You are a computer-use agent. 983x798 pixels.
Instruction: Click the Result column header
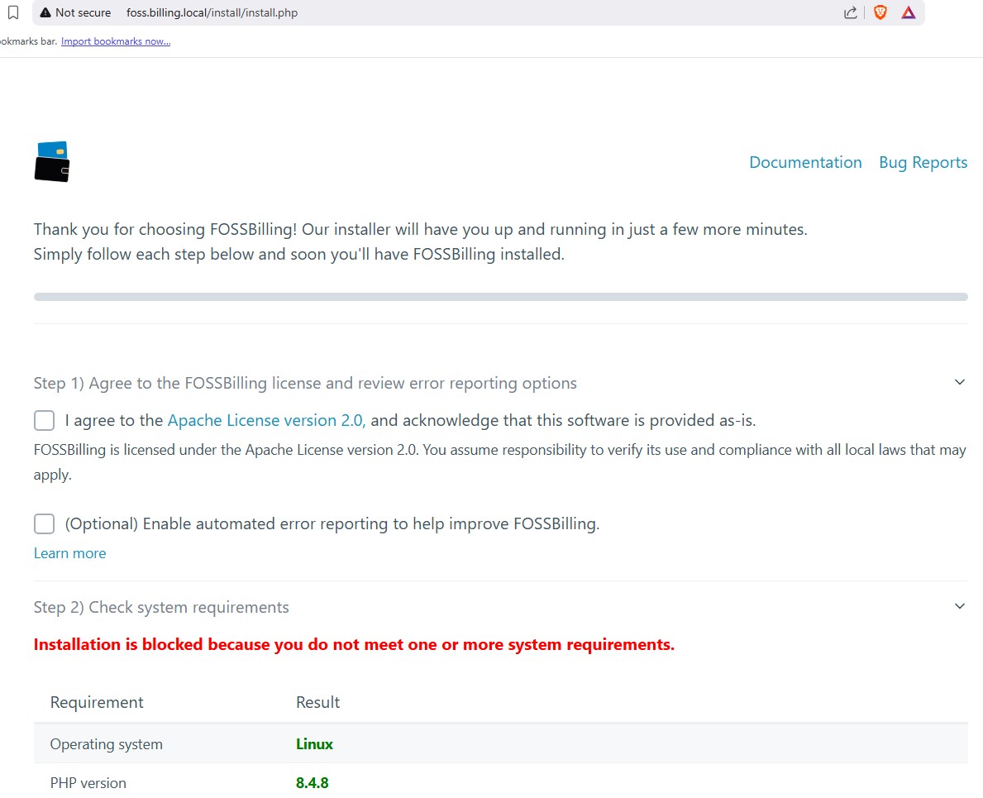click(x=317, y=702)
